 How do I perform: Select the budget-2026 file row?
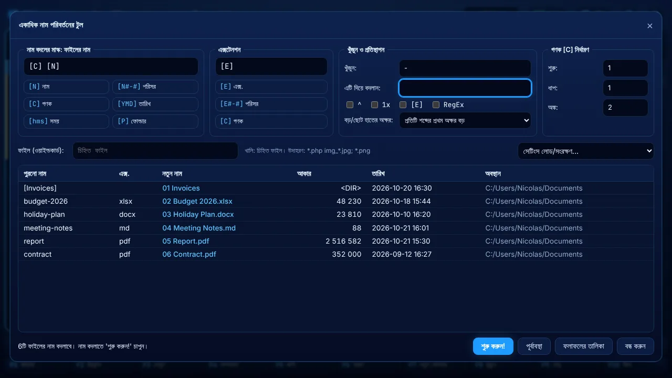coord(336,201)
